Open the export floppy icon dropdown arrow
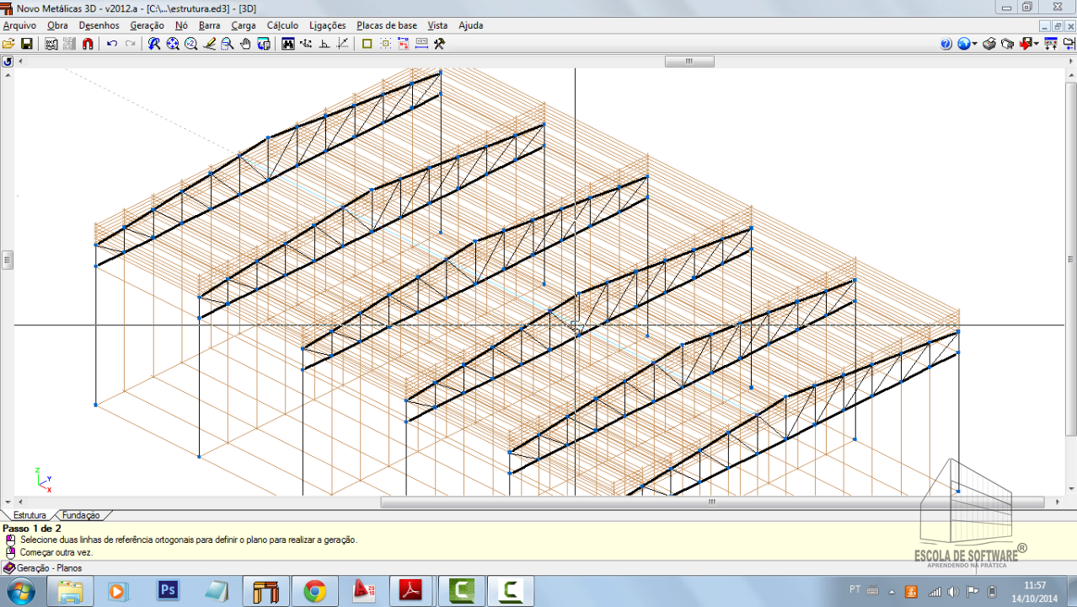 1037,44
